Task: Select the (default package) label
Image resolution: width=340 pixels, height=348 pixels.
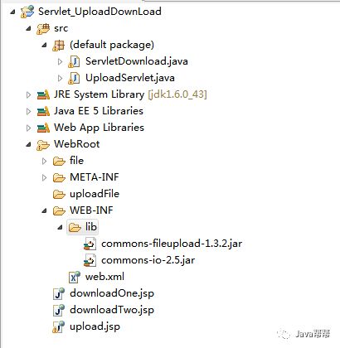Action: pyautogui.click(x=112, y=45)
